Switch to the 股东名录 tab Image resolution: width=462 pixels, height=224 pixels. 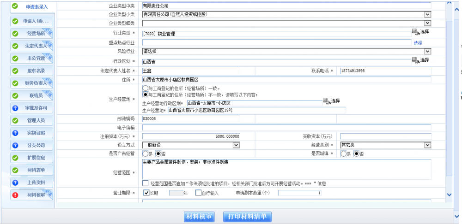31,71
